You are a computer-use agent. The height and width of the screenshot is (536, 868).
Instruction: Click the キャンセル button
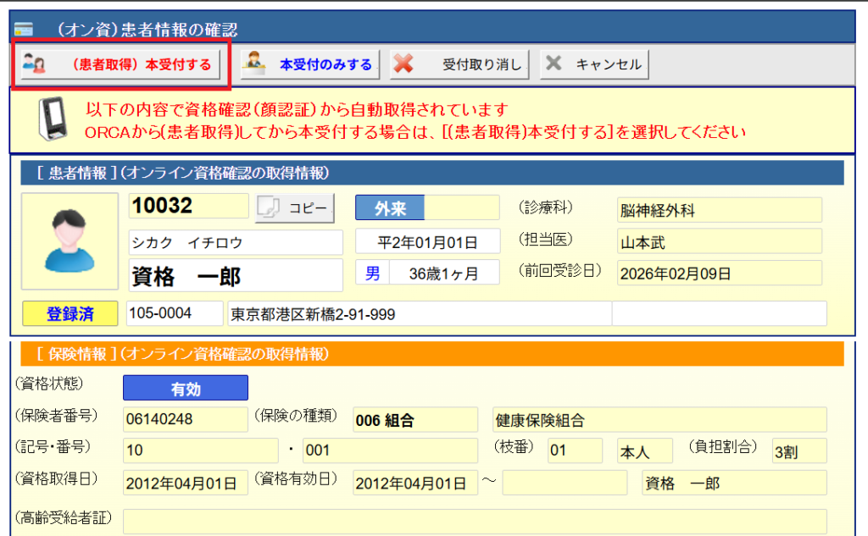tap(594, 64)
